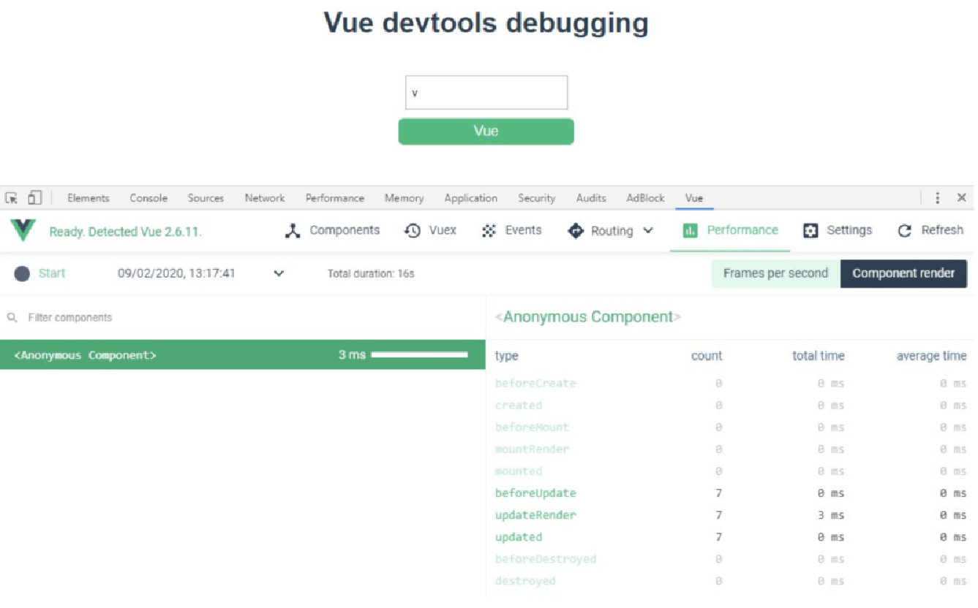Screen dimensions: 978x608
Task: Open the Vuex label in Vue devtools
Action: pyautogui.click(x=443, y=230)
